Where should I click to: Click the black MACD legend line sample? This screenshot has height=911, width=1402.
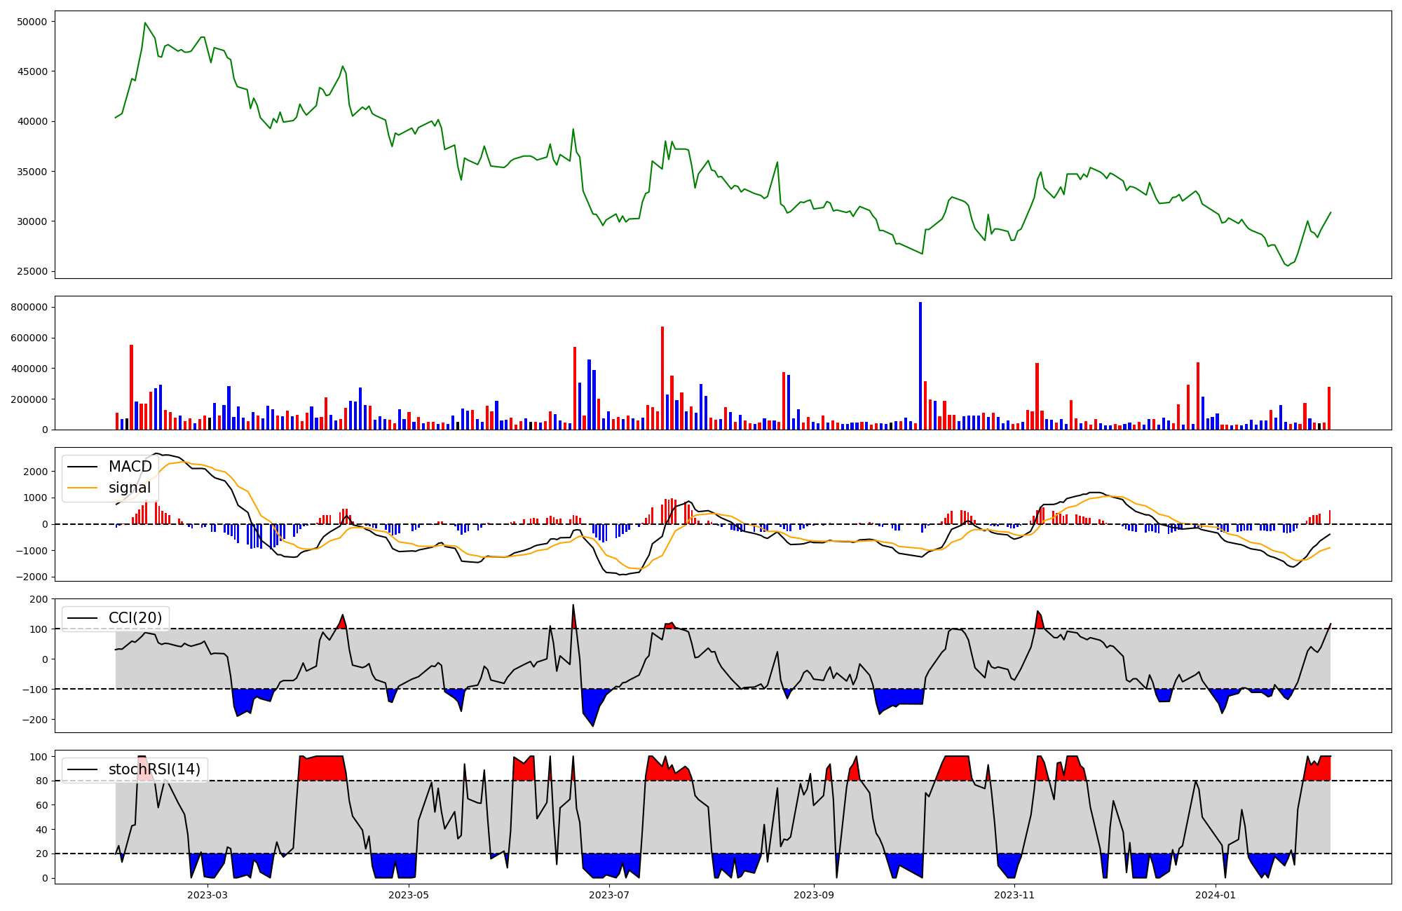click(84, 467)
